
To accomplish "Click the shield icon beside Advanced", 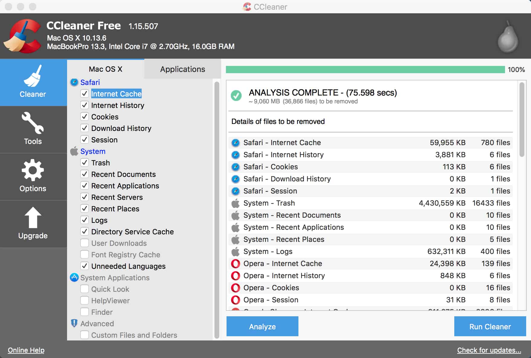I will coord(74,323).
